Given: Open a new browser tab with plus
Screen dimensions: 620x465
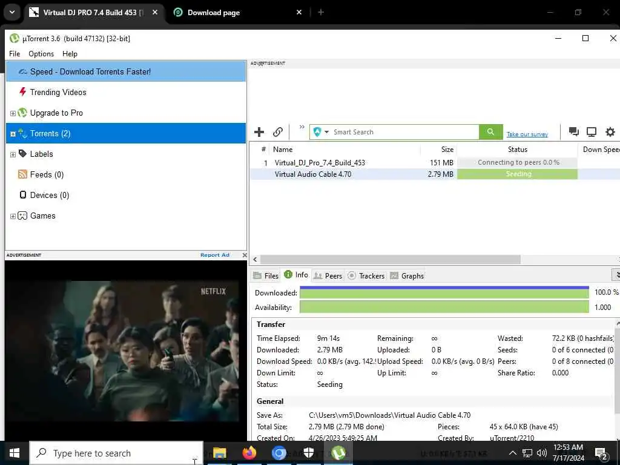Looking at the screenshot, I should point(321,12).
